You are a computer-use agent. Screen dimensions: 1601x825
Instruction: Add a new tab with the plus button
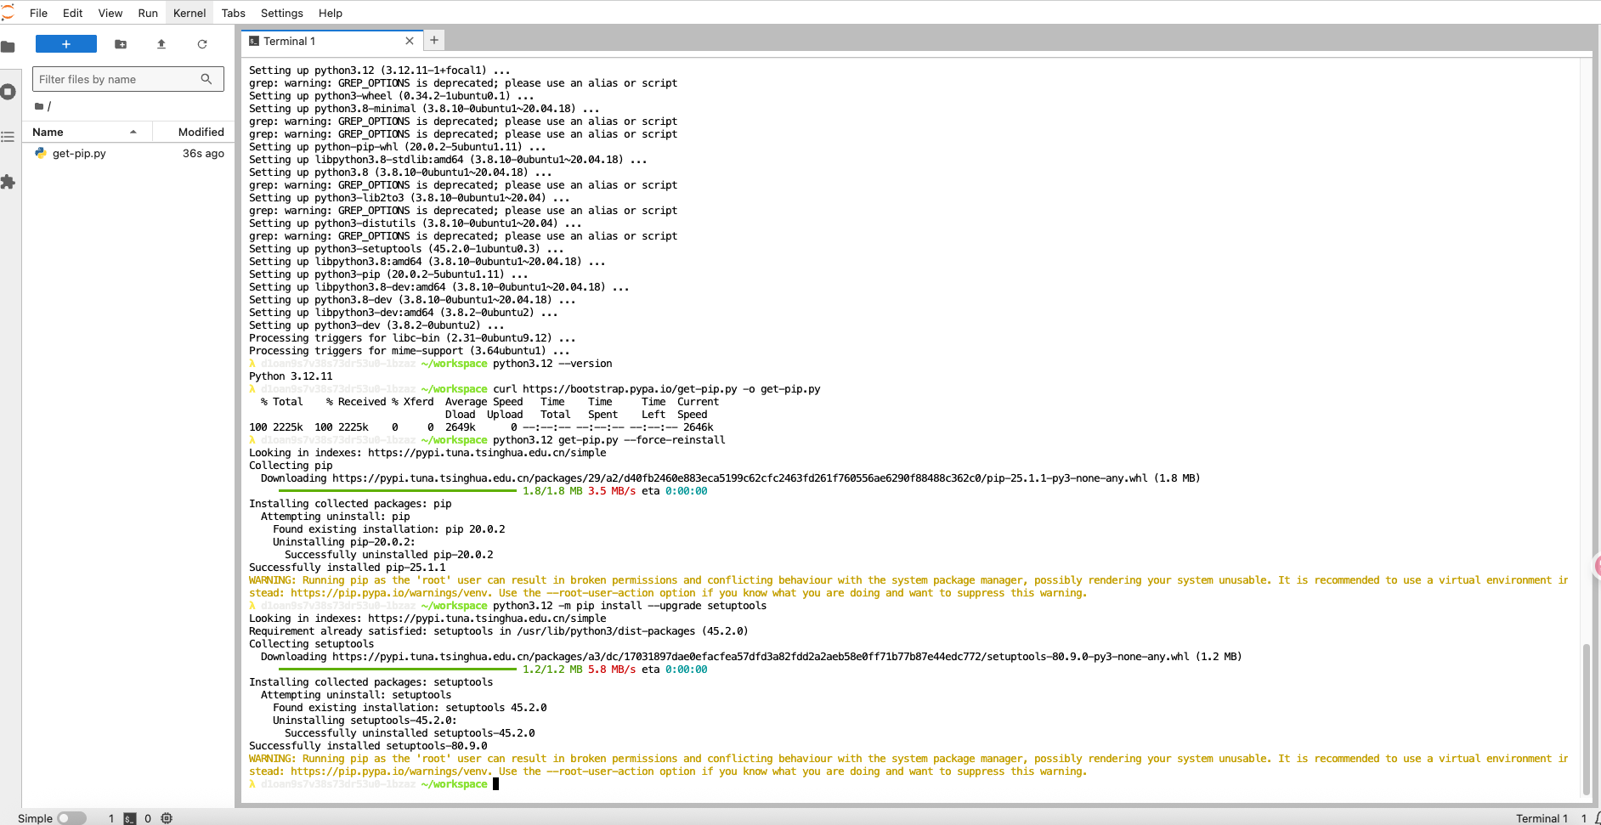[x=434, y=40]
